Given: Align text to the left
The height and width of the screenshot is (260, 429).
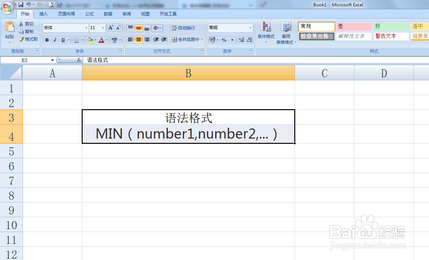Looking at the screenshot, I should (x=130, y=40).
